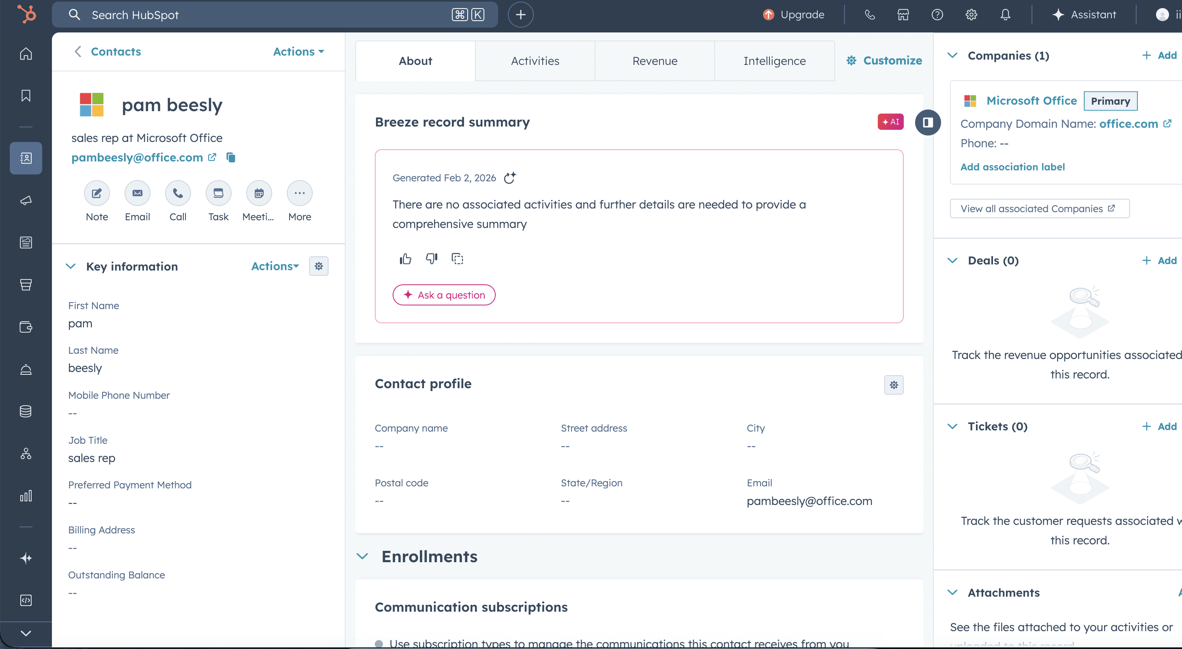Click the Note action icon
This screenshot has width=1182, height=649.
click(97, 193)
